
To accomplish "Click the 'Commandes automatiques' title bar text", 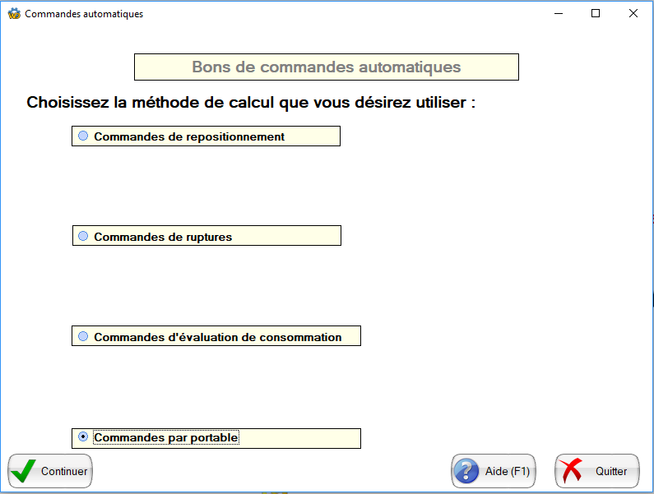I will [84, 14].
